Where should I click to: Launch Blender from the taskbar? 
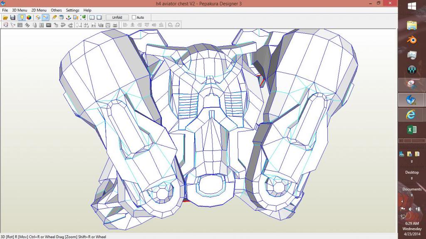[412, 40]
